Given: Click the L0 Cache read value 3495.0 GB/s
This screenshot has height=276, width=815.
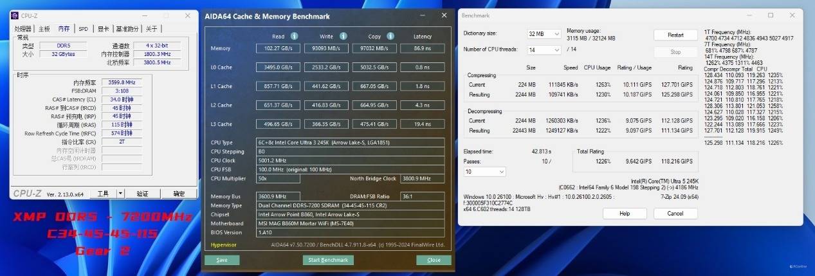Looking at the screenshot, I should (x=278, y=67).
